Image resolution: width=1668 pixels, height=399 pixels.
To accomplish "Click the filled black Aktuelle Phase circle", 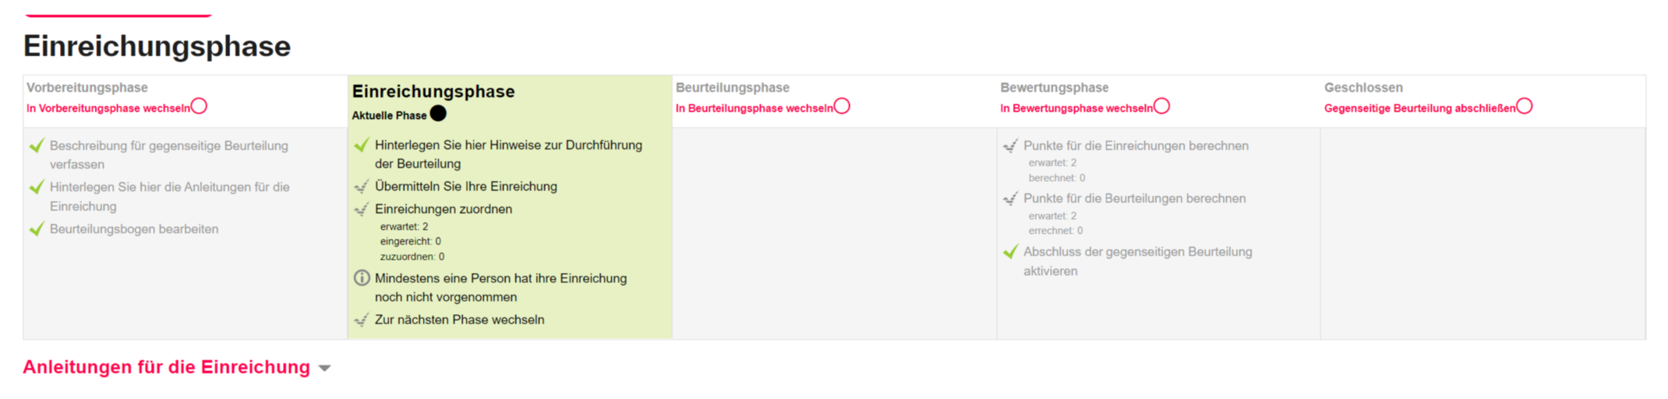I will (x=439, y=114).
